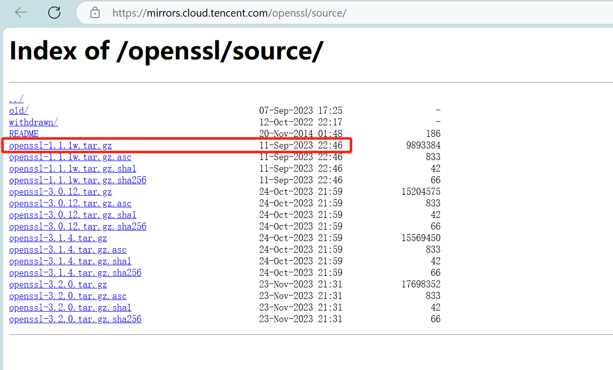Screen dimensions: 613x370
Task: Open openssl-1.1.1w.tar.gz.sha256 link
Action: 77,180
